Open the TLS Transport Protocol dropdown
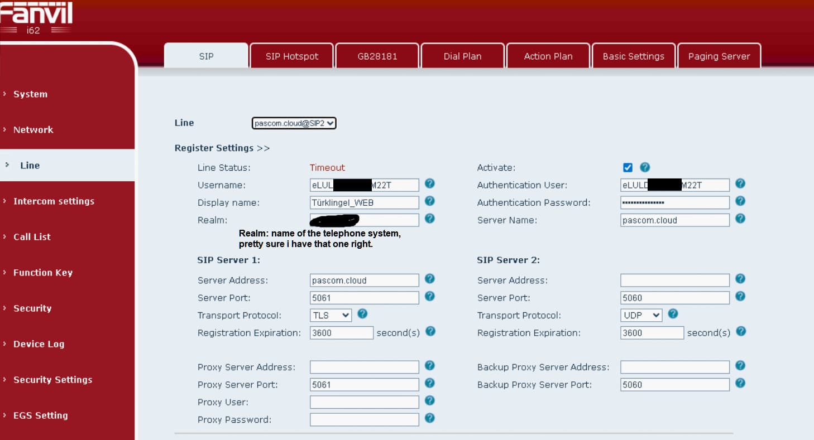 [331, 315]
